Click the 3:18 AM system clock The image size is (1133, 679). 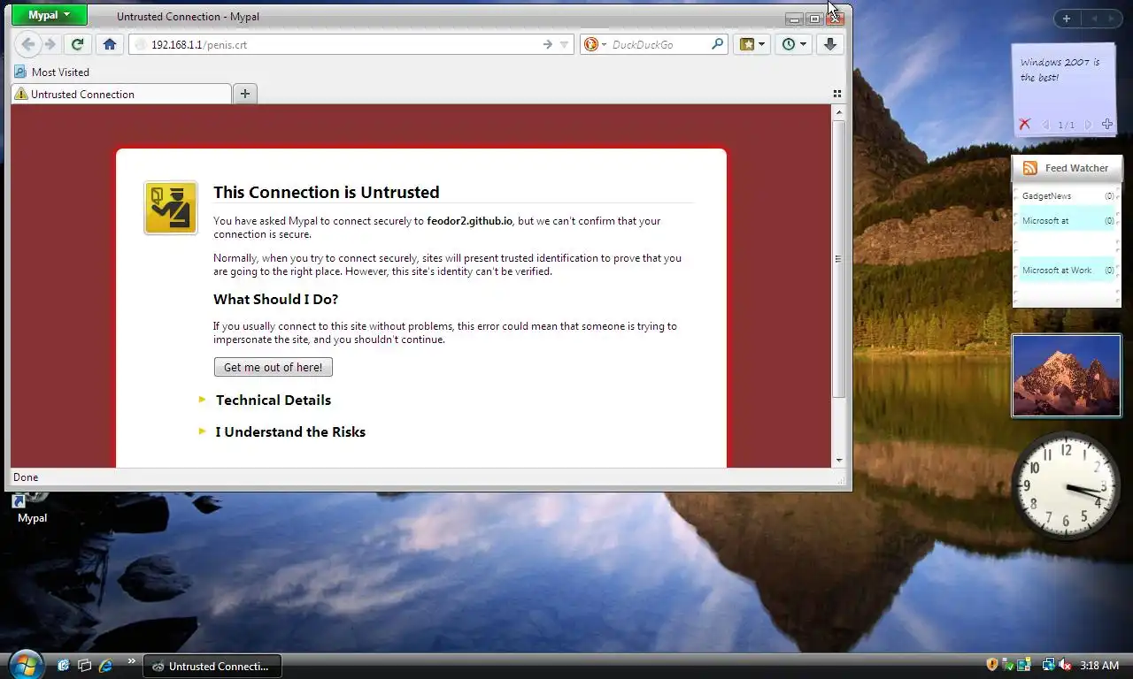coord(1099,665)
